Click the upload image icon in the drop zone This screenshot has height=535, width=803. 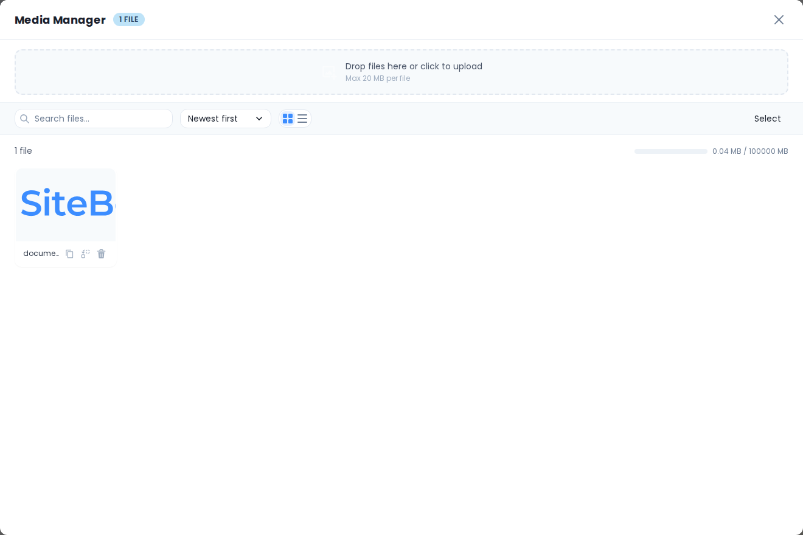328,72
